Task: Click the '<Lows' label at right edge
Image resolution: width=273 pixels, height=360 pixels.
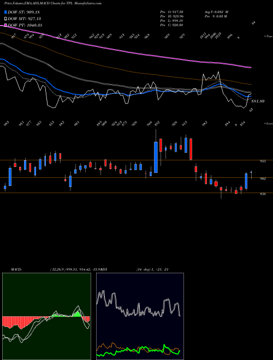Action: (x=268, y=123)
